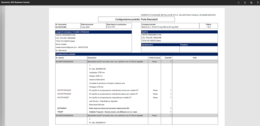Select the text Nr. lotto: BAS0004180

click(x=97, y=69)
